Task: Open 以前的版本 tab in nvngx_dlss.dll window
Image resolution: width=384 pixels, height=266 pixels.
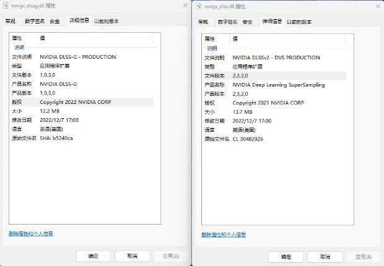Action: [x=299, y=22]
